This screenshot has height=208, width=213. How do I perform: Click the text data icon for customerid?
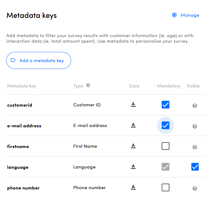point(133,104)
